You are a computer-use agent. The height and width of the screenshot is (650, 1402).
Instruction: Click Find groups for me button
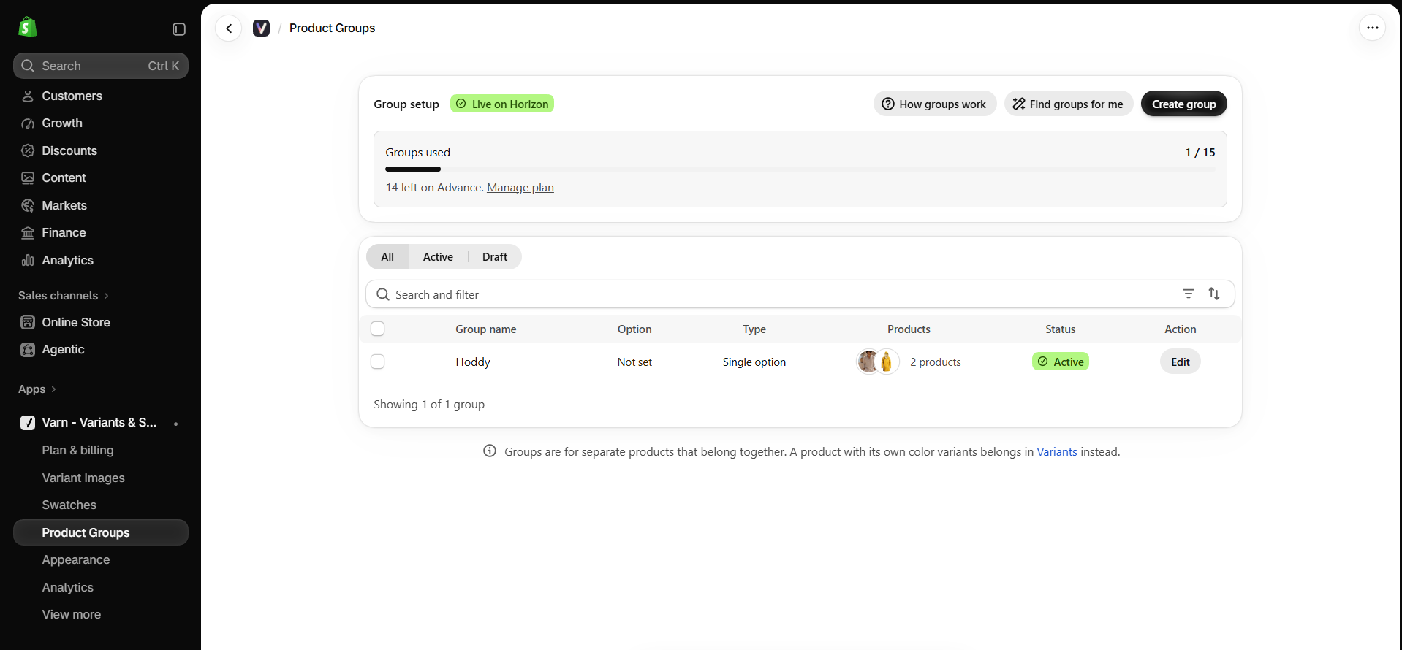click(x=1069, y=104)
